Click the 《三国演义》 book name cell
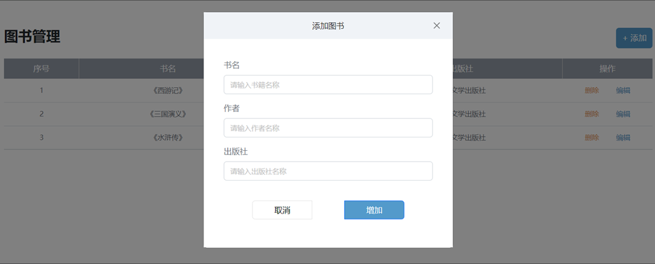655x264 pixels. tap(168, 114)
